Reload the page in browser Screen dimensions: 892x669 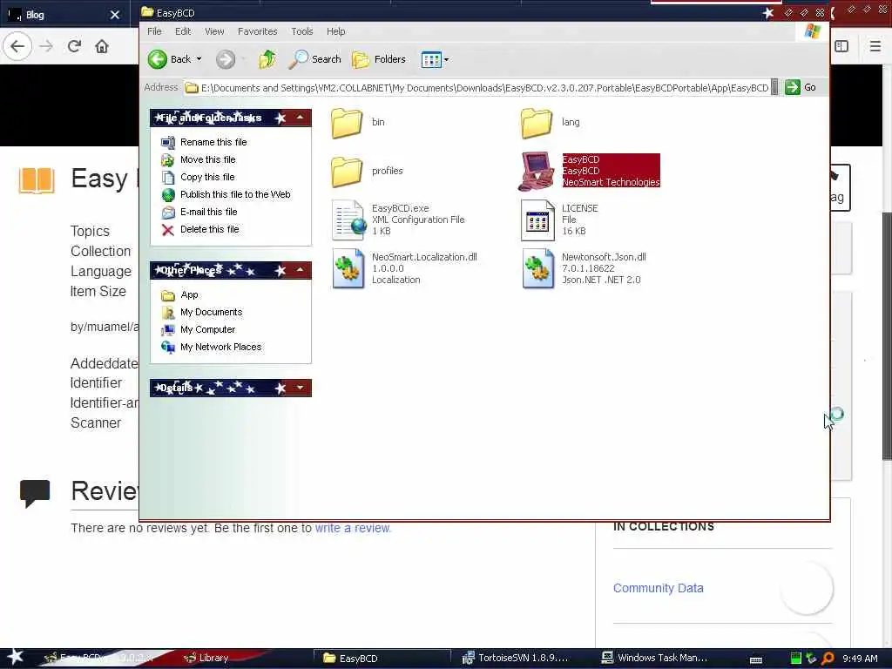(x=74, y=46)
